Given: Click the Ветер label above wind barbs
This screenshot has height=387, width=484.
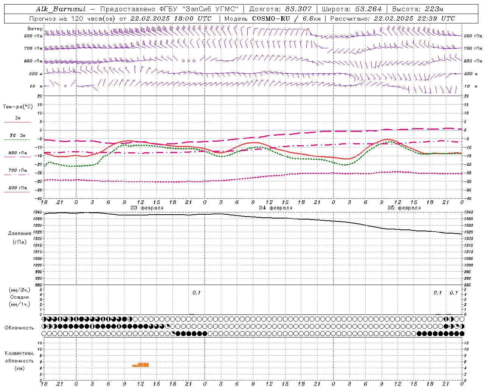Looking at the screenshot, I should [35, 29].
